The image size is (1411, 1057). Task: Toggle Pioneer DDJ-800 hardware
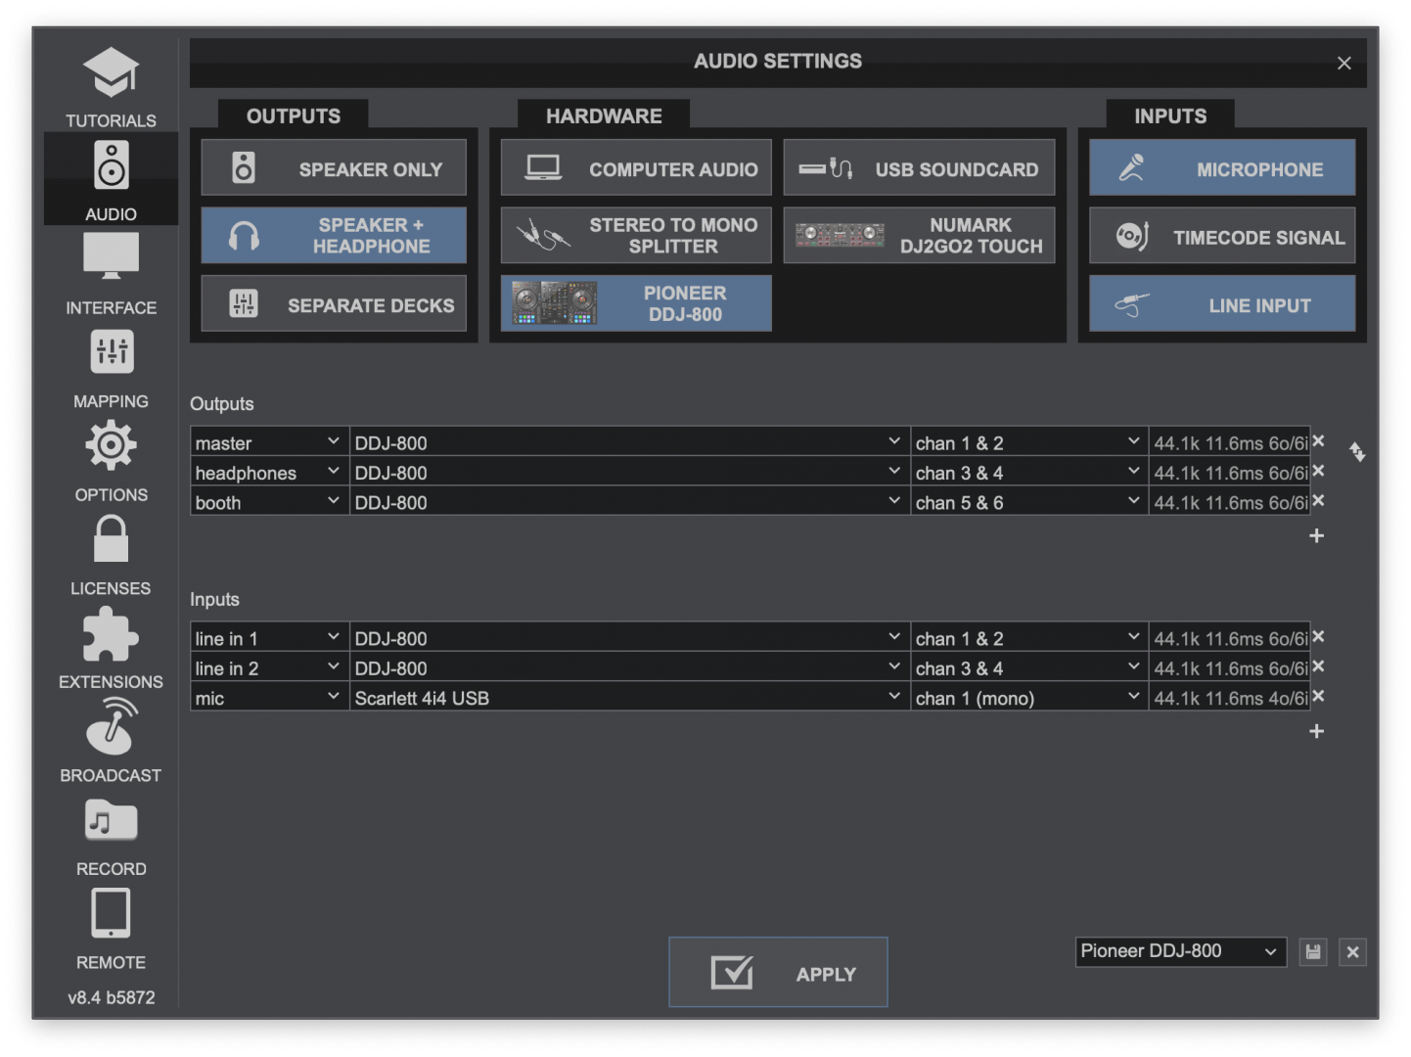point(636,304)
